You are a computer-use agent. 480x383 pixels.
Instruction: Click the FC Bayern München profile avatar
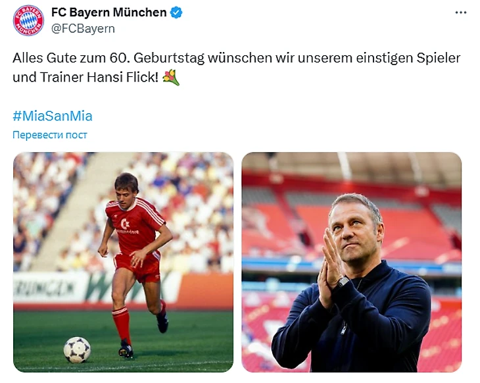point(28,20)
